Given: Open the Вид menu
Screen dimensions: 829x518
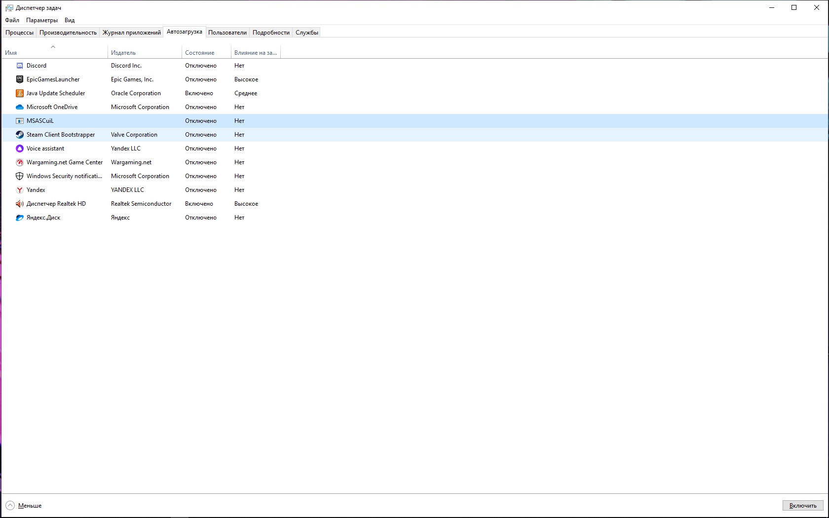Looking at the screenshot, I should (70, 20).
